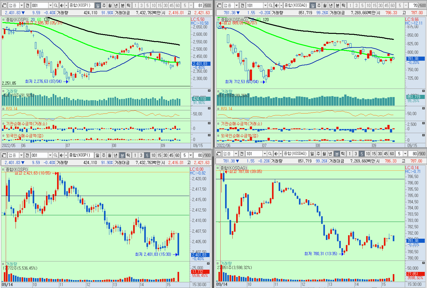This screenshot has width=427, height=288.
Task: Select 분 minute period in KOSDAQ daily chart
Action: (x=338, y=5)
